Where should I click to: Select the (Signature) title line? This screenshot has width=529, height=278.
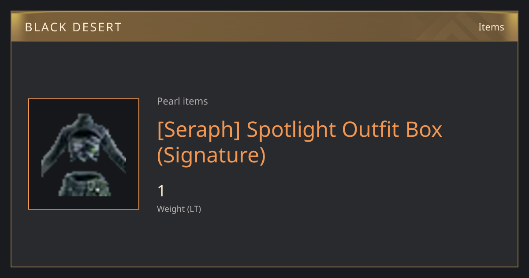tap(212, 155)
